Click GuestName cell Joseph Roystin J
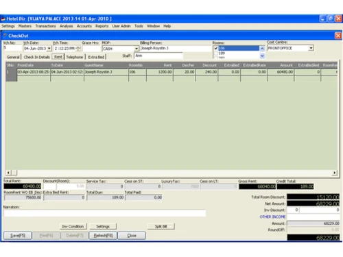This screenshot has width=343, height=257. (106, 72)
